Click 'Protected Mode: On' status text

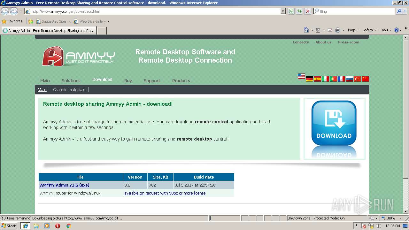[329, 218]
